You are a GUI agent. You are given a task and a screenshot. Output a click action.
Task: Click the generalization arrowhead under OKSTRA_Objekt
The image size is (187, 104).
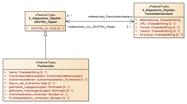pos(46,33)
